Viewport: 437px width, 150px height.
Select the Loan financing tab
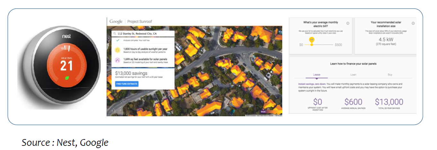[353, 75]
